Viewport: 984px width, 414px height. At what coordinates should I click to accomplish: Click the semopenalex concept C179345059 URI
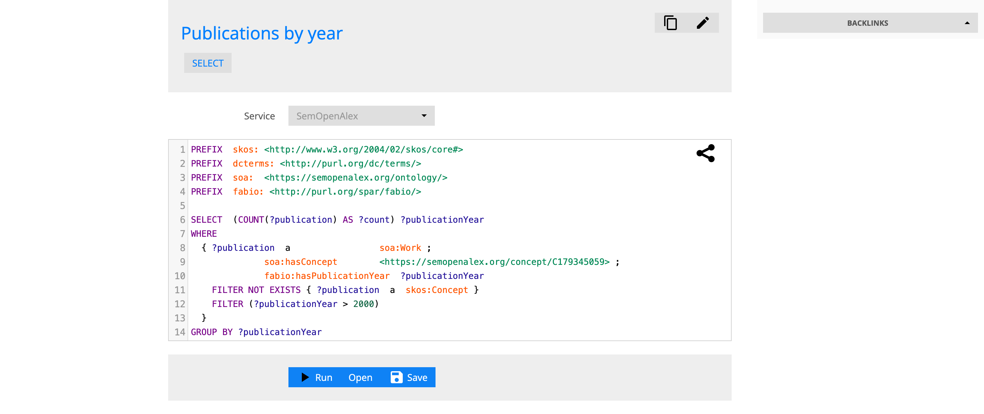(494, 262)
